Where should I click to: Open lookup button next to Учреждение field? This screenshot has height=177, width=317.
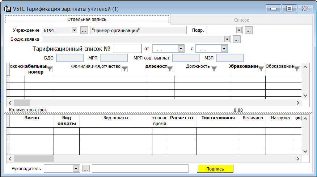pos(84,31)
